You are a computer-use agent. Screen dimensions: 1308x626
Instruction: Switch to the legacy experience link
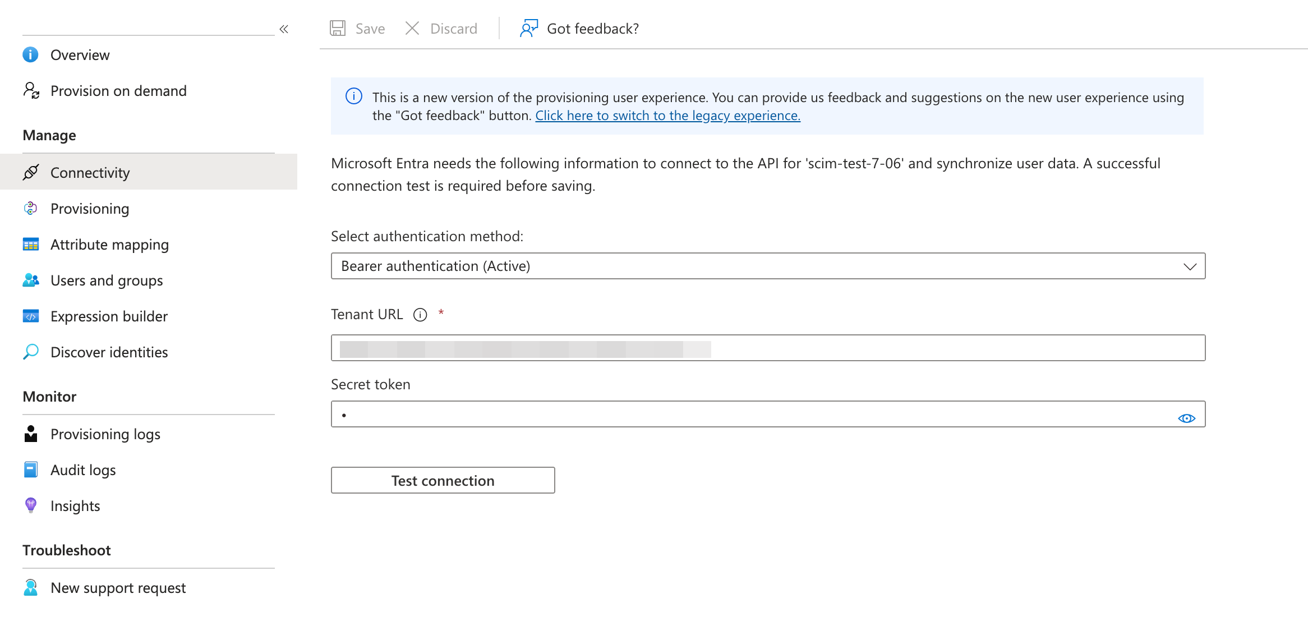click(667, 116)
